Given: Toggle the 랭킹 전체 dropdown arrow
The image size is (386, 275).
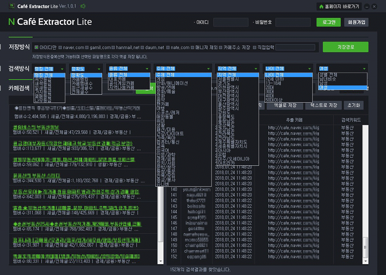Looking at the screenshot, I should click(x=62, y=69).
